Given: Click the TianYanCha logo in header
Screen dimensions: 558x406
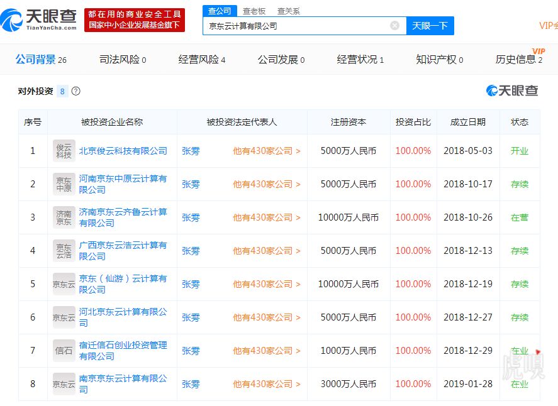Looking at the screenshot, I should pyautogui.click(x=38, y=20).
